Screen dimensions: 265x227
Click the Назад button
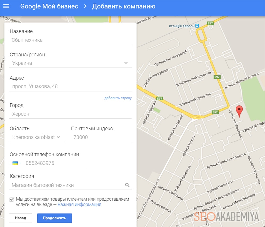(20, 218)
